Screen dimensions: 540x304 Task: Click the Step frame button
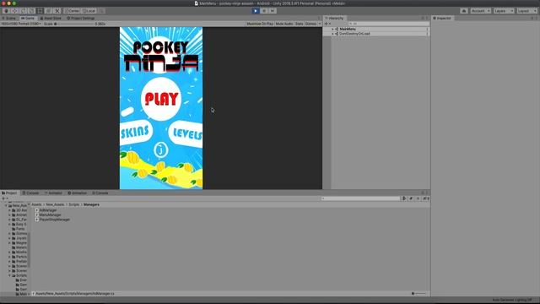click(x=273, y=11)
